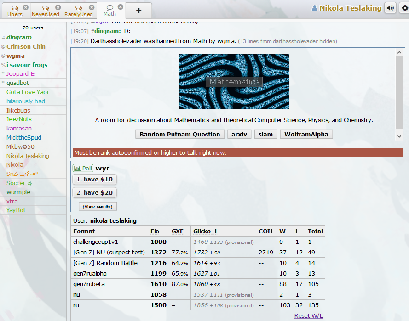The image size is (409, 321).
Task: Switch to the NeverUsed tab
Action: pyautogui.click(x=45, y=11)
